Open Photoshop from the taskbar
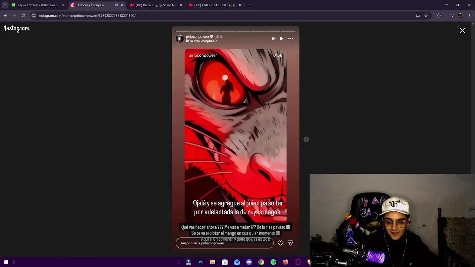This screenshot has width=475, height=267. tap(201, 262)
